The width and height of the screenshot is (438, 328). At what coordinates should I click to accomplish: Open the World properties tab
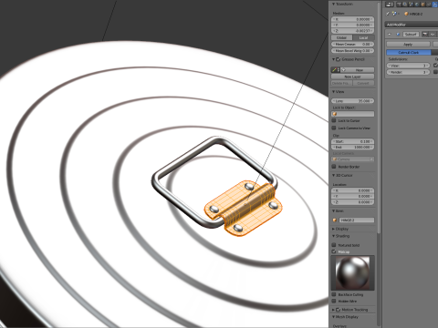click(417, 5)
